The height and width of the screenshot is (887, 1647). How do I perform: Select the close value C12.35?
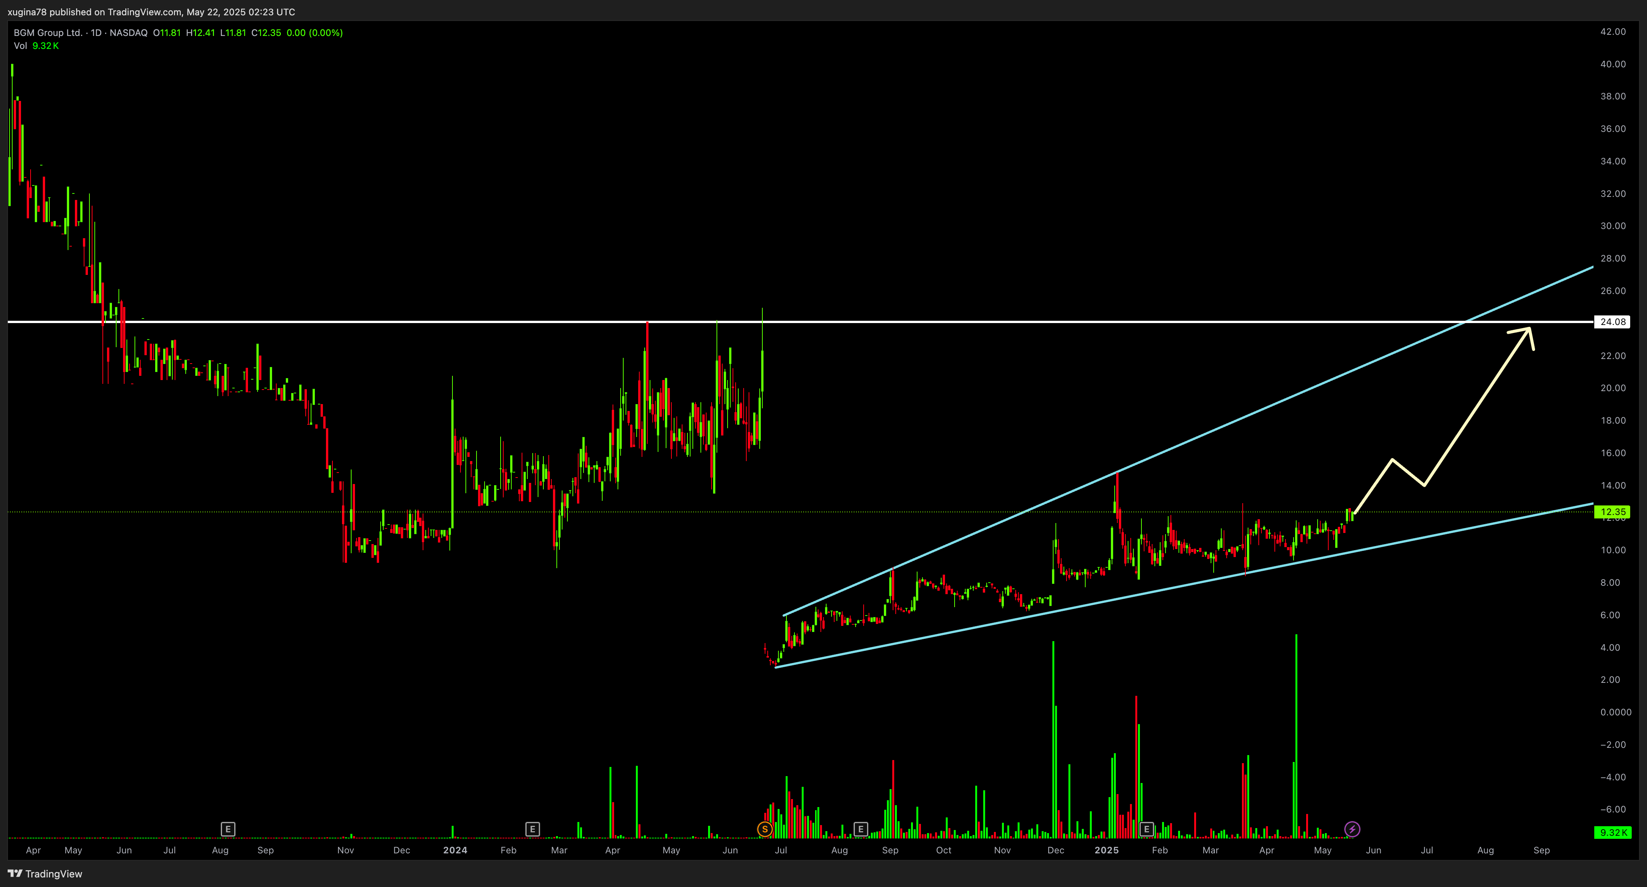[x=266, y=32]
